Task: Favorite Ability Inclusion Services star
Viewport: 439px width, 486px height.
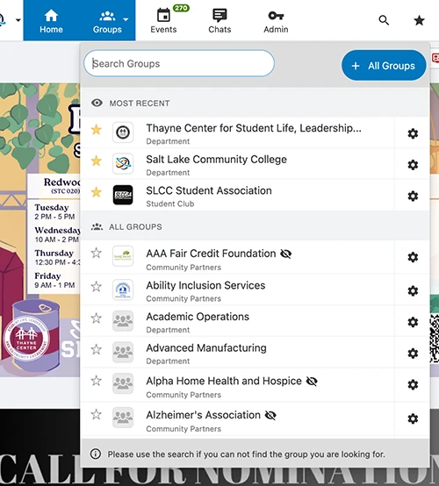Action: click(97, 286)
